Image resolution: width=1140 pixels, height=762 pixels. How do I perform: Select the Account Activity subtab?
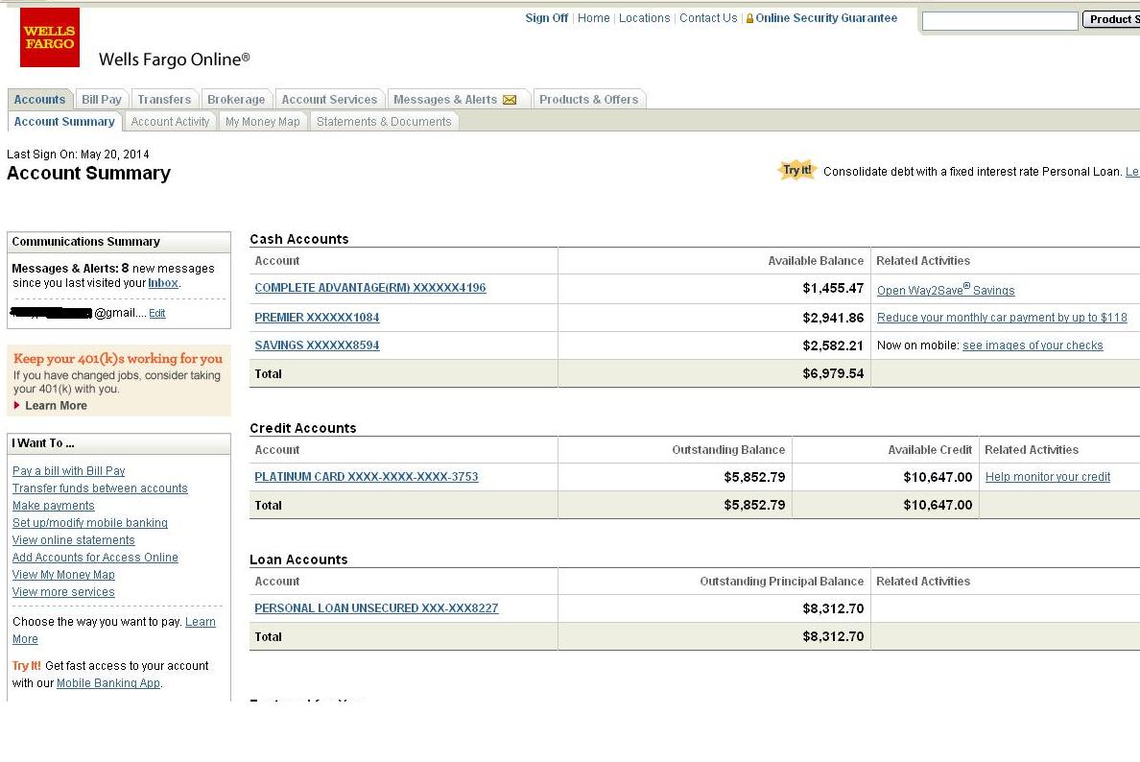tap(170, 122)
